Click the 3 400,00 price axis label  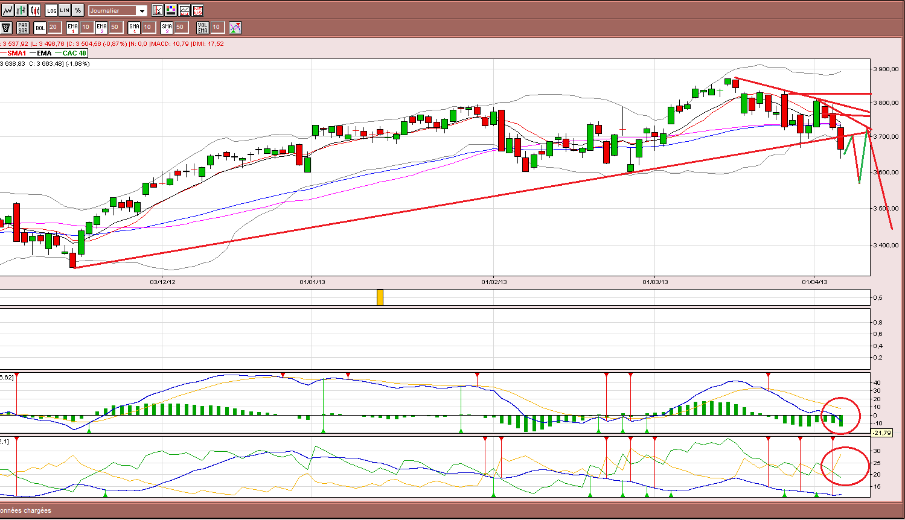click(887, 245)
